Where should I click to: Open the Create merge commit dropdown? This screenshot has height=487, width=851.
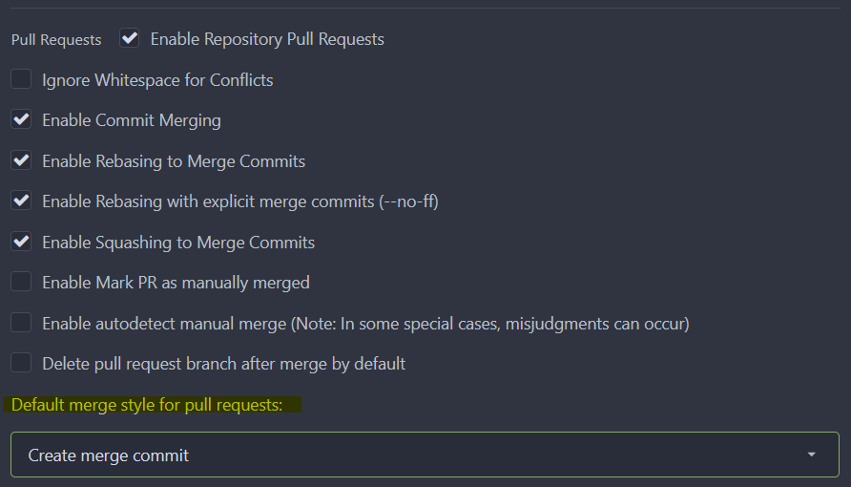425,455
